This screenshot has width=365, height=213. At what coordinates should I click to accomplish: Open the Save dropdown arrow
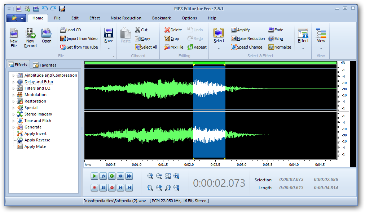click(109, 48)
